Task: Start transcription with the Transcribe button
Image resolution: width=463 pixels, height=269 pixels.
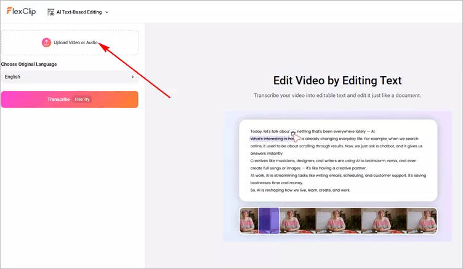Action: coord(70,99)
